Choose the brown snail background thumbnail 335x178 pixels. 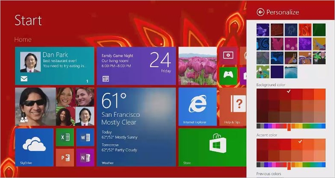(x=291, y=58)
